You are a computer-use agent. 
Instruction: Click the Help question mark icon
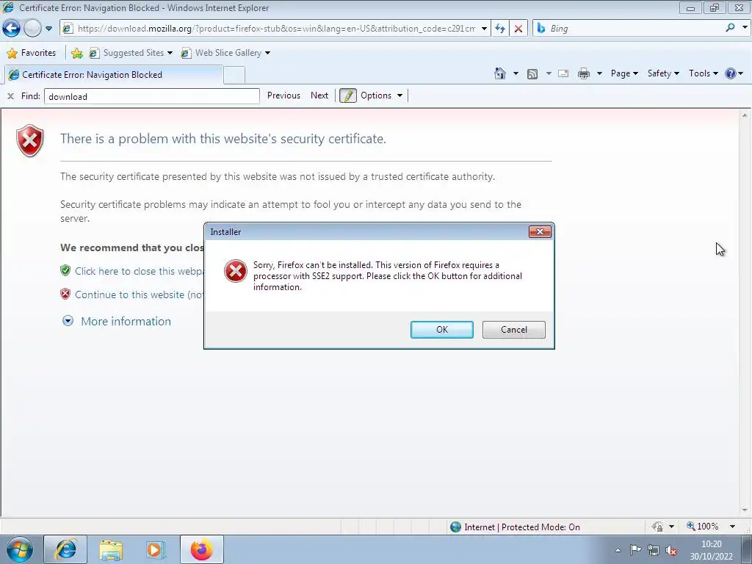(x=731, y=73)
